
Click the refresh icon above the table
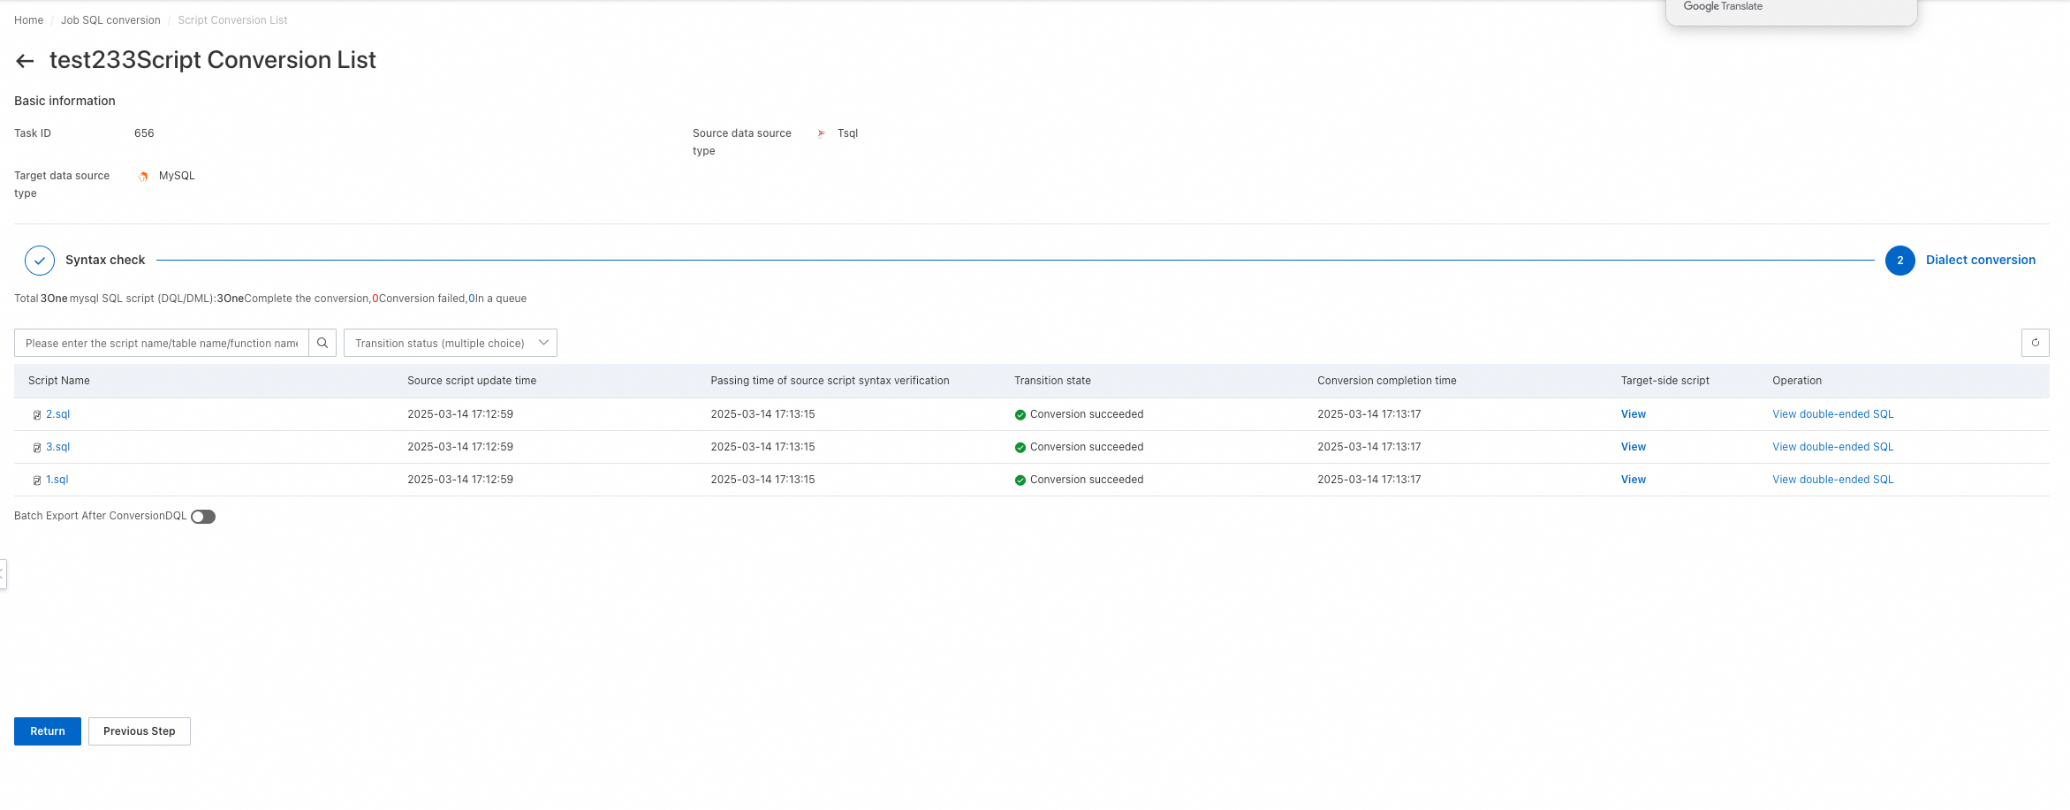point(2035,343)
